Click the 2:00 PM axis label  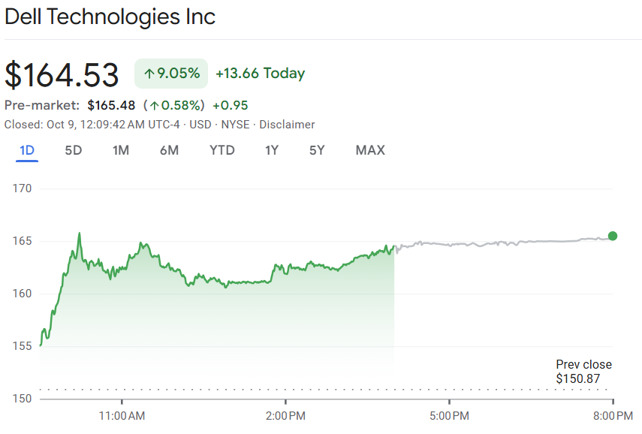pos(285,415)
